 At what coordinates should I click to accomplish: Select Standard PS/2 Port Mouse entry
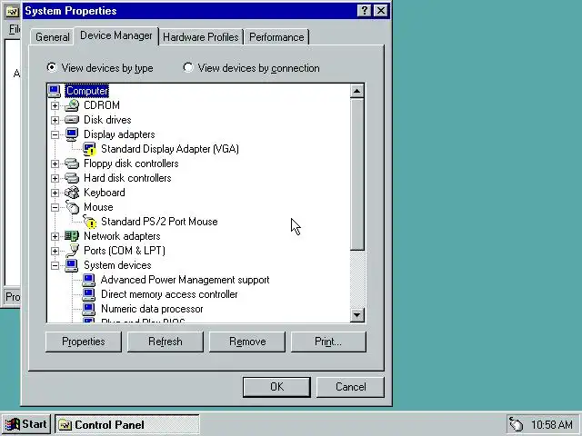point(159,222)
